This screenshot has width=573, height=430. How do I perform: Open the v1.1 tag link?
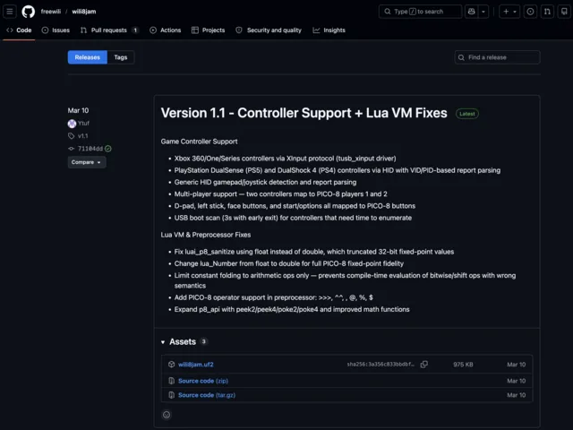tap(83, 136)
